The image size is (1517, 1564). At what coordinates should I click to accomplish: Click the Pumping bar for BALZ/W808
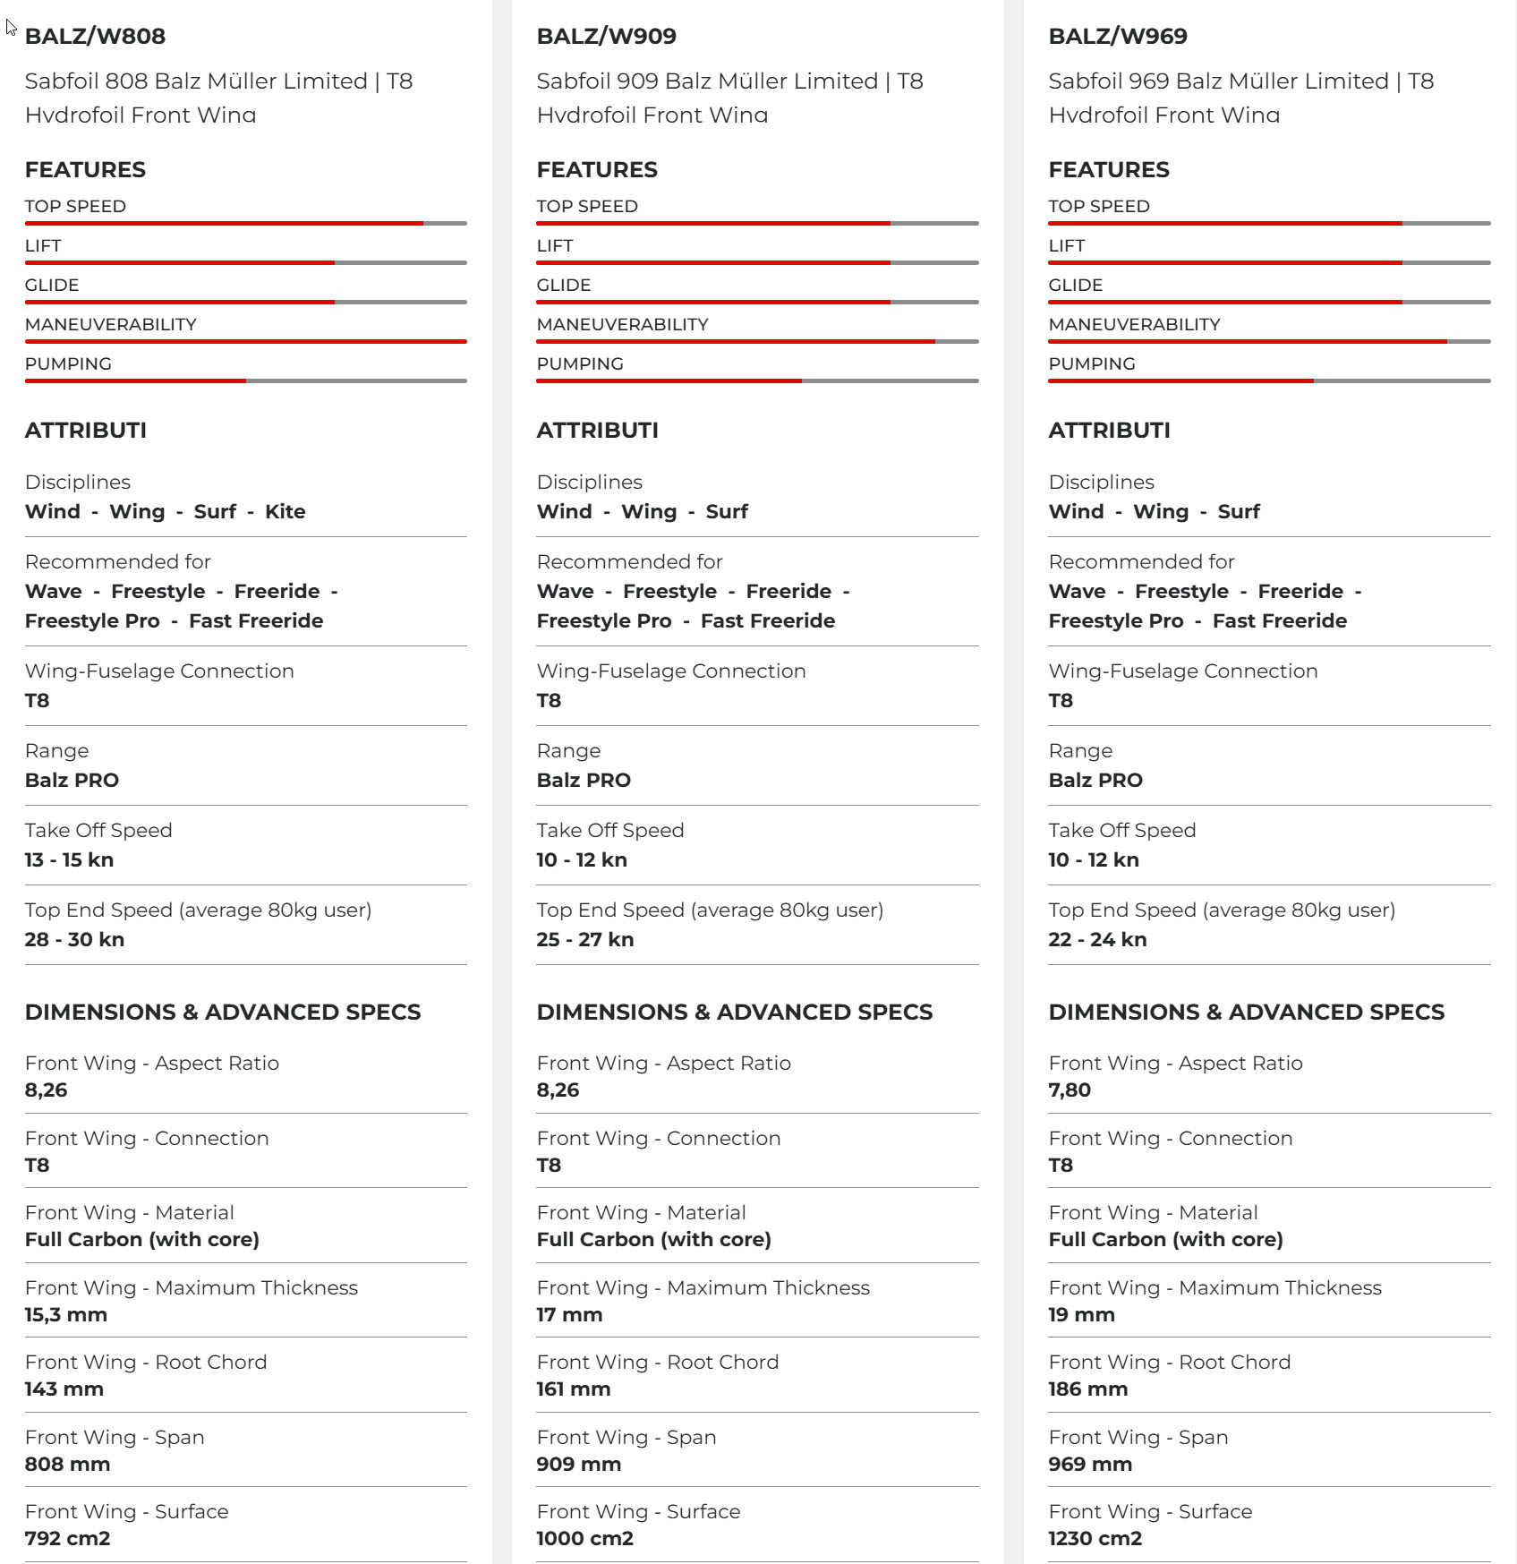click(245, 380)
